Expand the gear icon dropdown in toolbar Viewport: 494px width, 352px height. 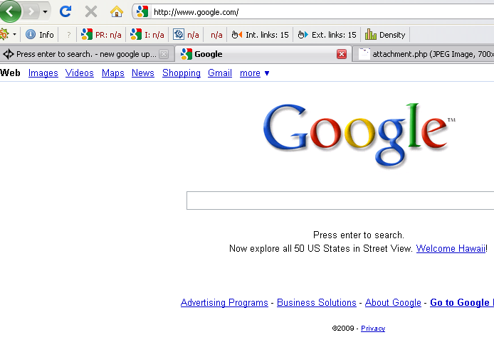pos(14,34)
